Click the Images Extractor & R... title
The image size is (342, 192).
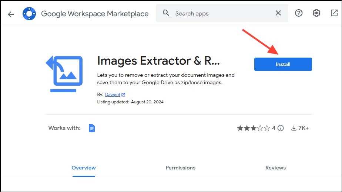[x=158, y=61]
